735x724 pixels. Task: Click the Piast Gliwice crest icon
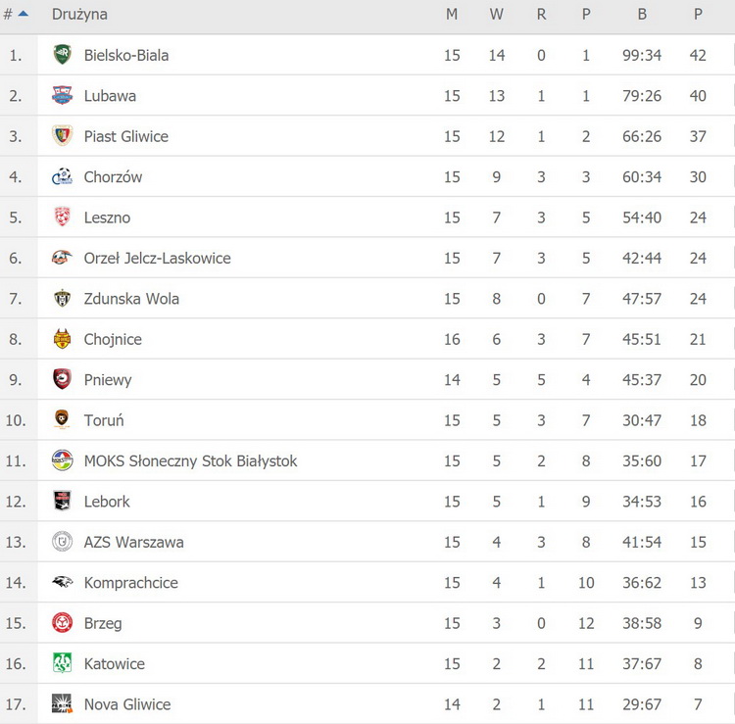(62, 136)
